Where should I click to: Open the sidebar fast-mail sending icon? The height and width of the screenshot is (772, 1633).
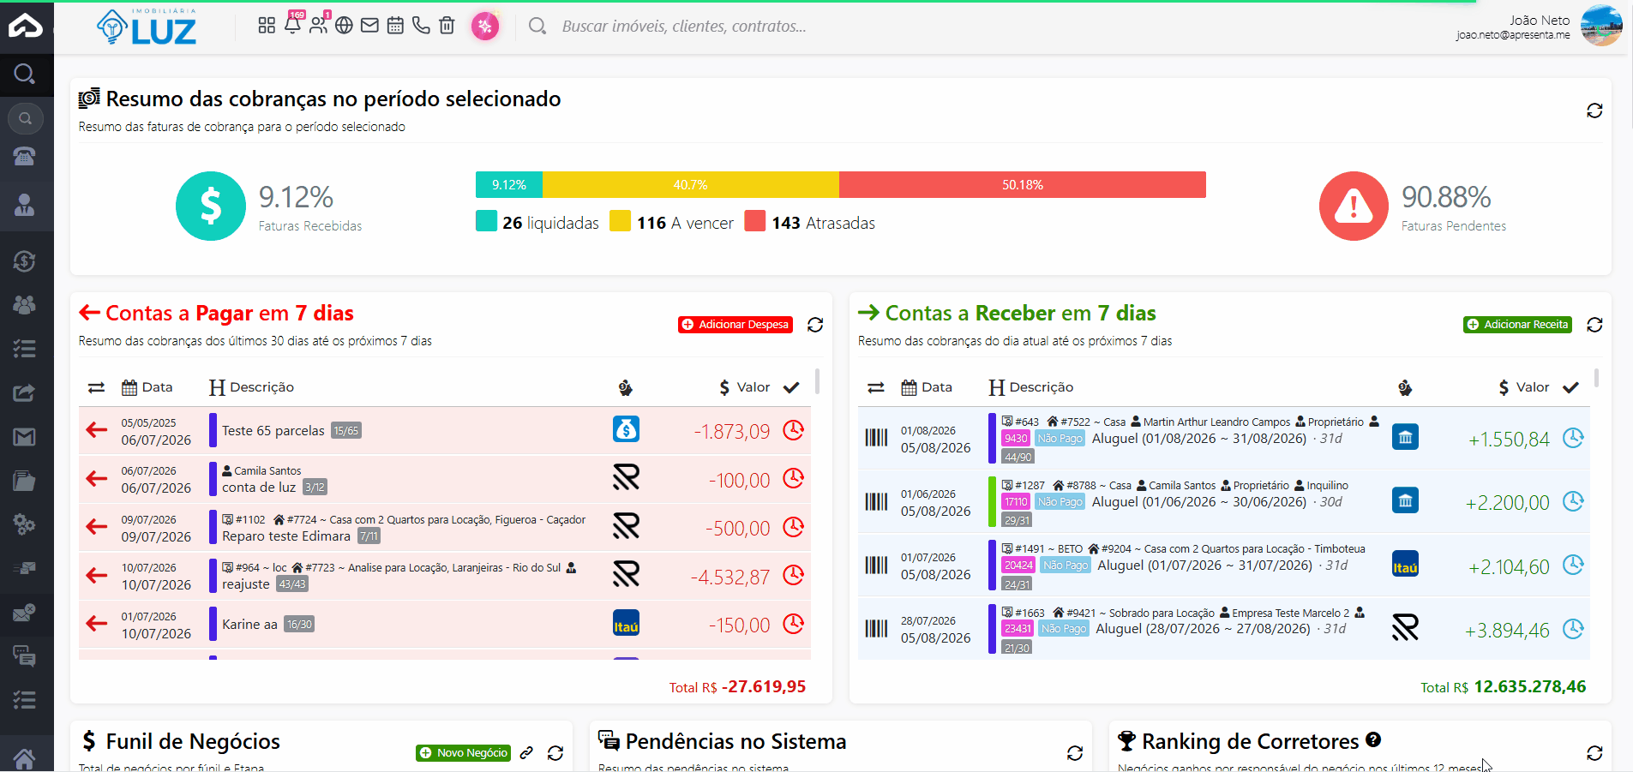click(25, 568)
